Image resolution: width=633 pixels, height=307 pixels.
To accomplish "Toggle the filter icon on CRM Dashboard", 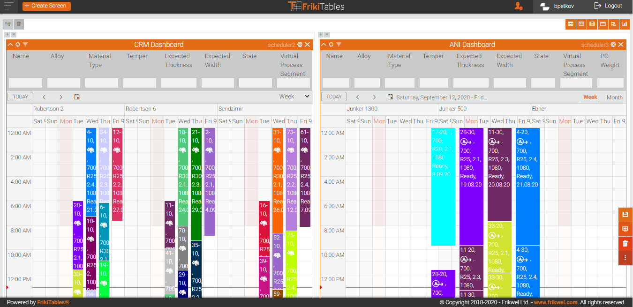I will [x=25, y=45].
